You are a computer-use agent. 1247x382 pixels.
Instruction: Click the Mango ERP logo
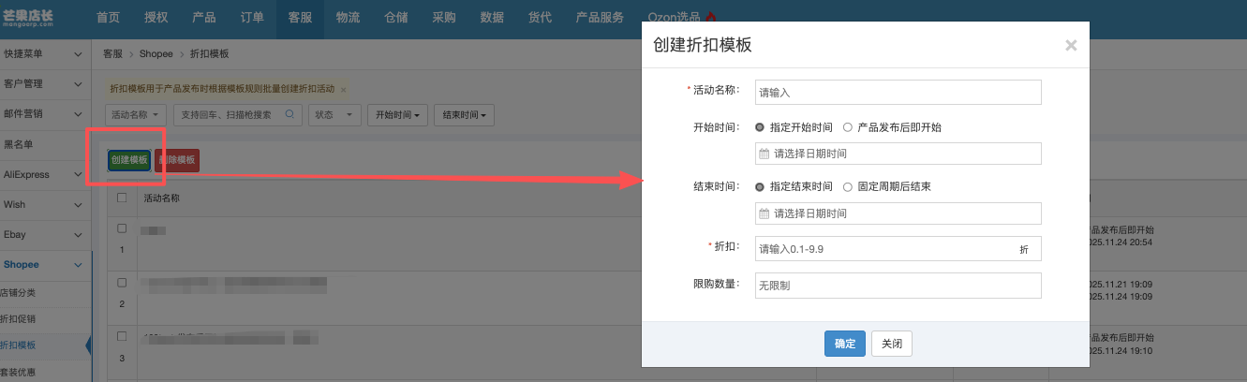[40, 16]
